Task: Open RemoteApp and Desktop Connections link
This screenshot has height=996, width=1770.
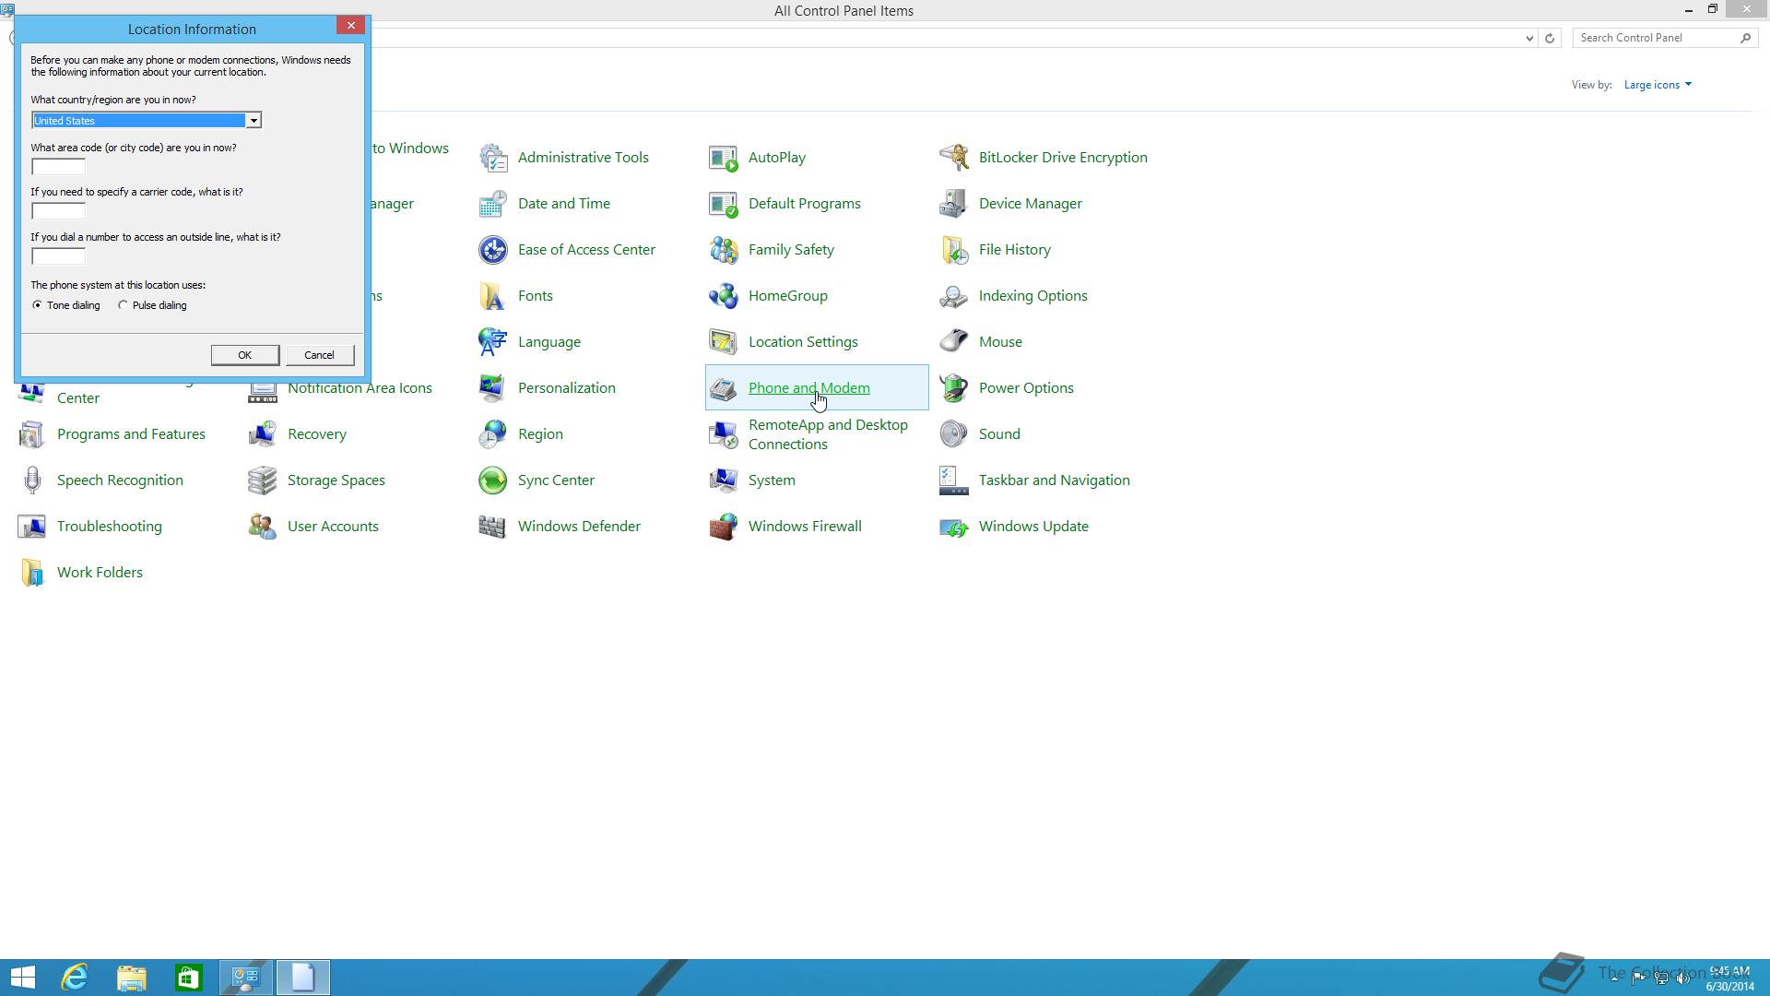Action: 828,434
